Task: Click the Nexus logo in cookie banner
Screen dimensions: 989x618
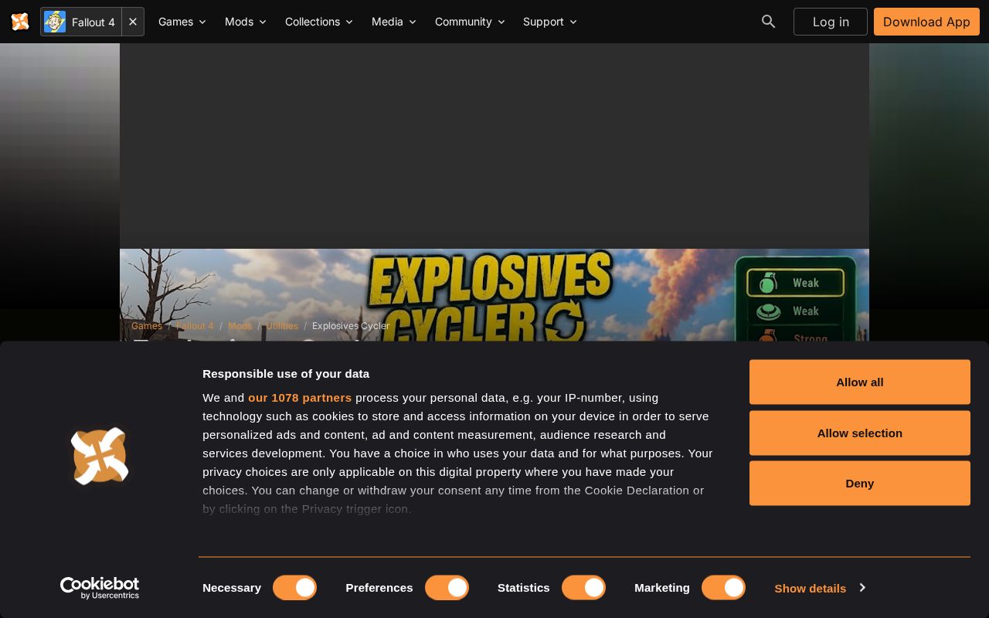Action: click(x=100, y=456)
